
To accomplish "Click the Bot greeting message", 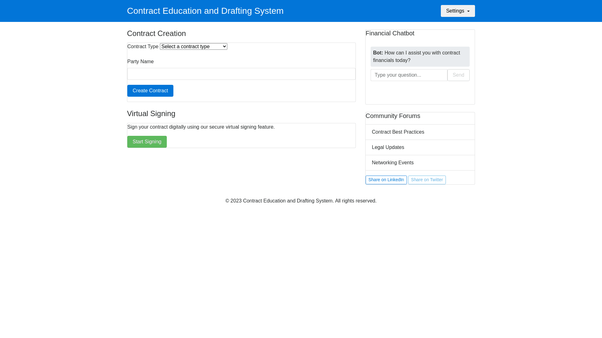I will coord(420,57).
